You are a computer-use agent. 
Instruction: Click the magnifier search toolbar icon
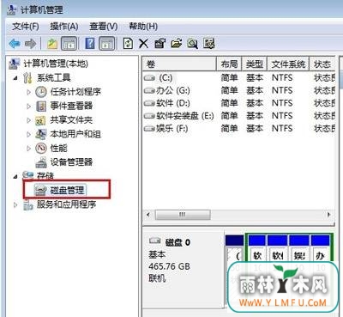coord(193,44)
